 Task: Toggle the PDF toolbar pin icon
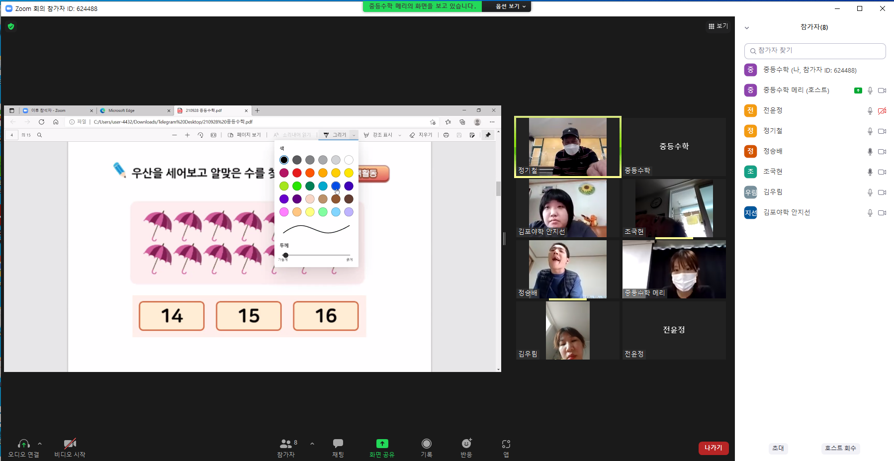[488, 135]
